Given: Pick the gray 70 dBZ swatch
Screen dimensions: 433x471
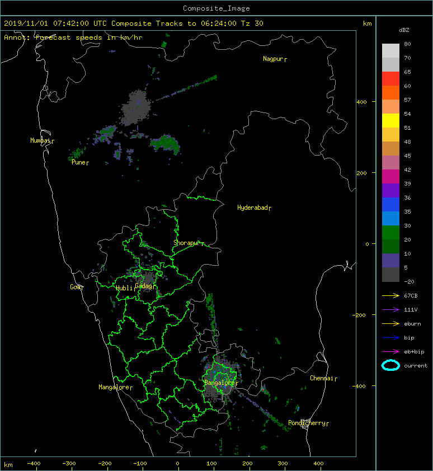Looking at the screenshot, I should [390, 64].
